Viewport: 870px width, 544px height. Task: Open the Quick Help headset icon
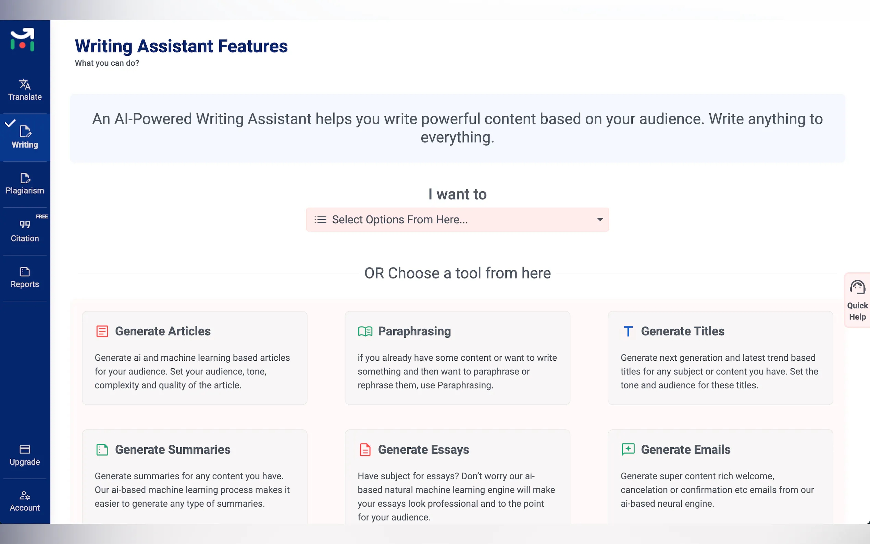(x=857, y=287)
